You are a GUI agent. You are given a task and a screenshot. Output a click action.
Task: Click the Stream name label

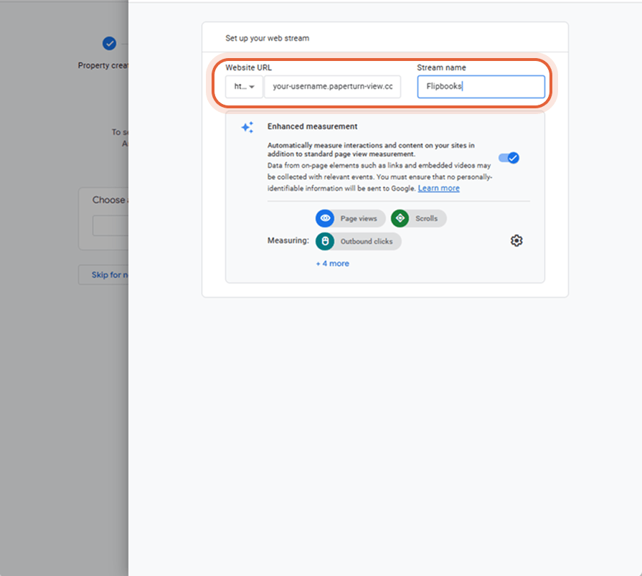click(x=441, y=67)
